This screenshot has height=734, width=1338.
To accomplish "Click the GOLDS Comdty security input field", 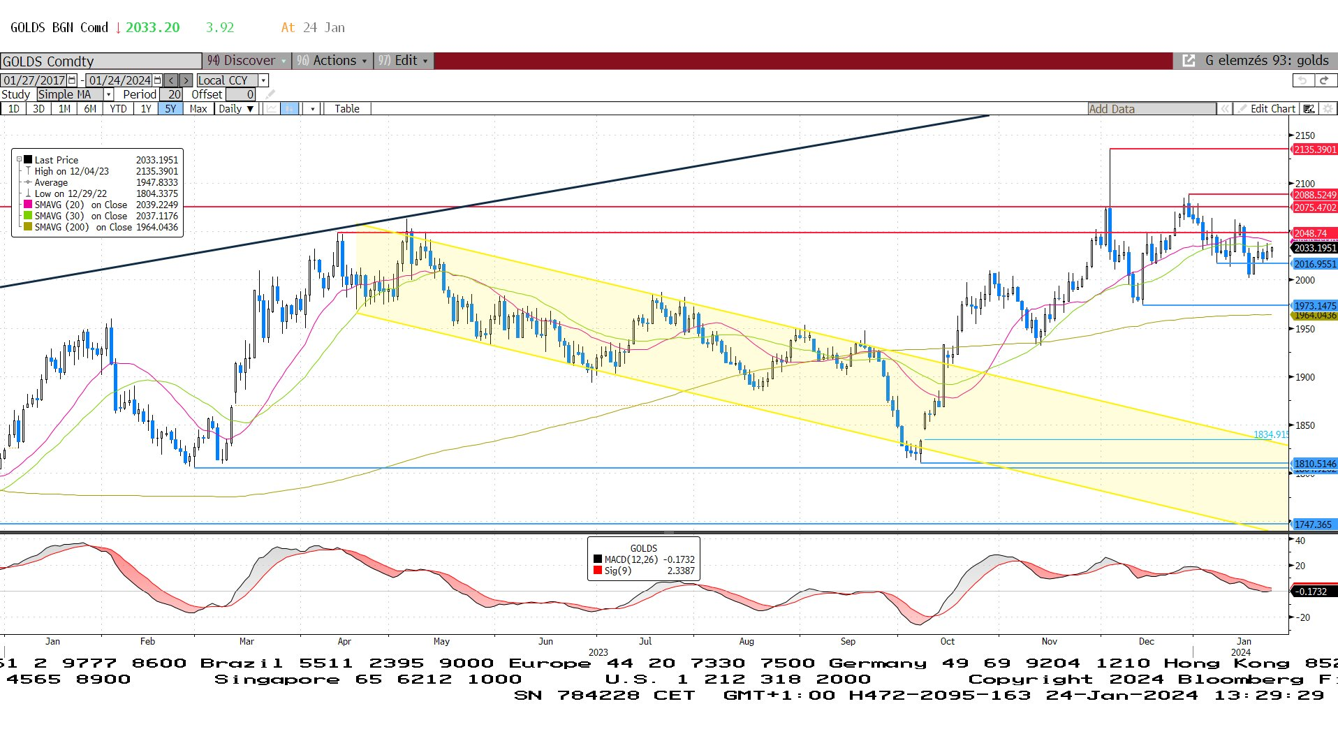I will coord(101,61).
